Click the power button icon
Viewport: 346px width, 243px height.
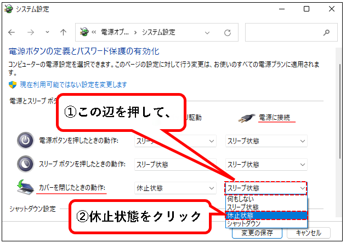pyautogui.click(x=25, y=140)
